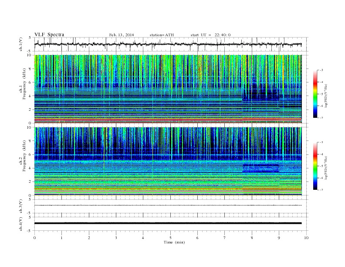Click the "-7" label on ch.2 color bar
Image resolution: width=345 pixels, height=267 pixels.
point(321,190)
